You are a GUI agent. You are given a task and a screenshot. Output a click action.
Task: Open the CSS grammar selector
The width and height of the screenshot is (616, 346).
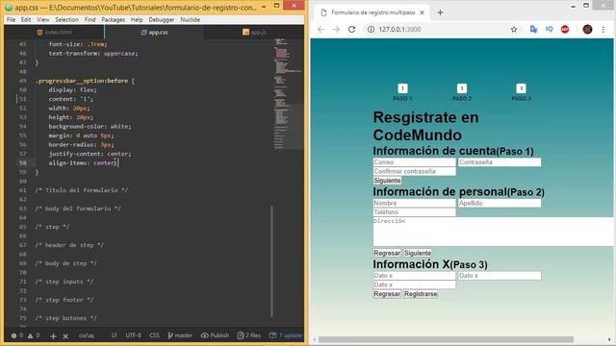click(x=154, y=335)
